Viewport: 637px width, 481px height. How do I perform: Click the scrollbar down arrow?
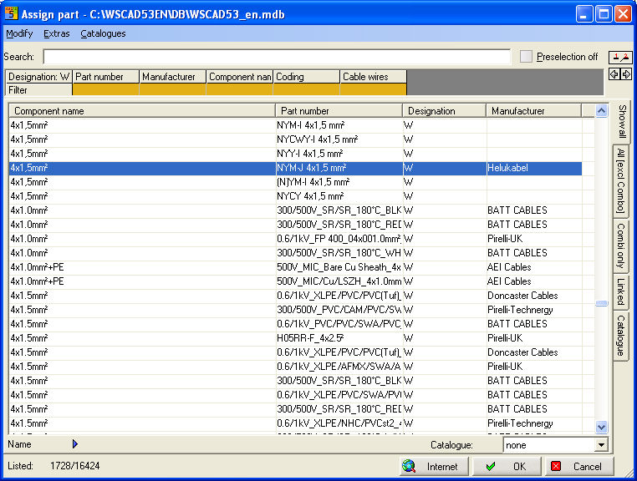601,427
